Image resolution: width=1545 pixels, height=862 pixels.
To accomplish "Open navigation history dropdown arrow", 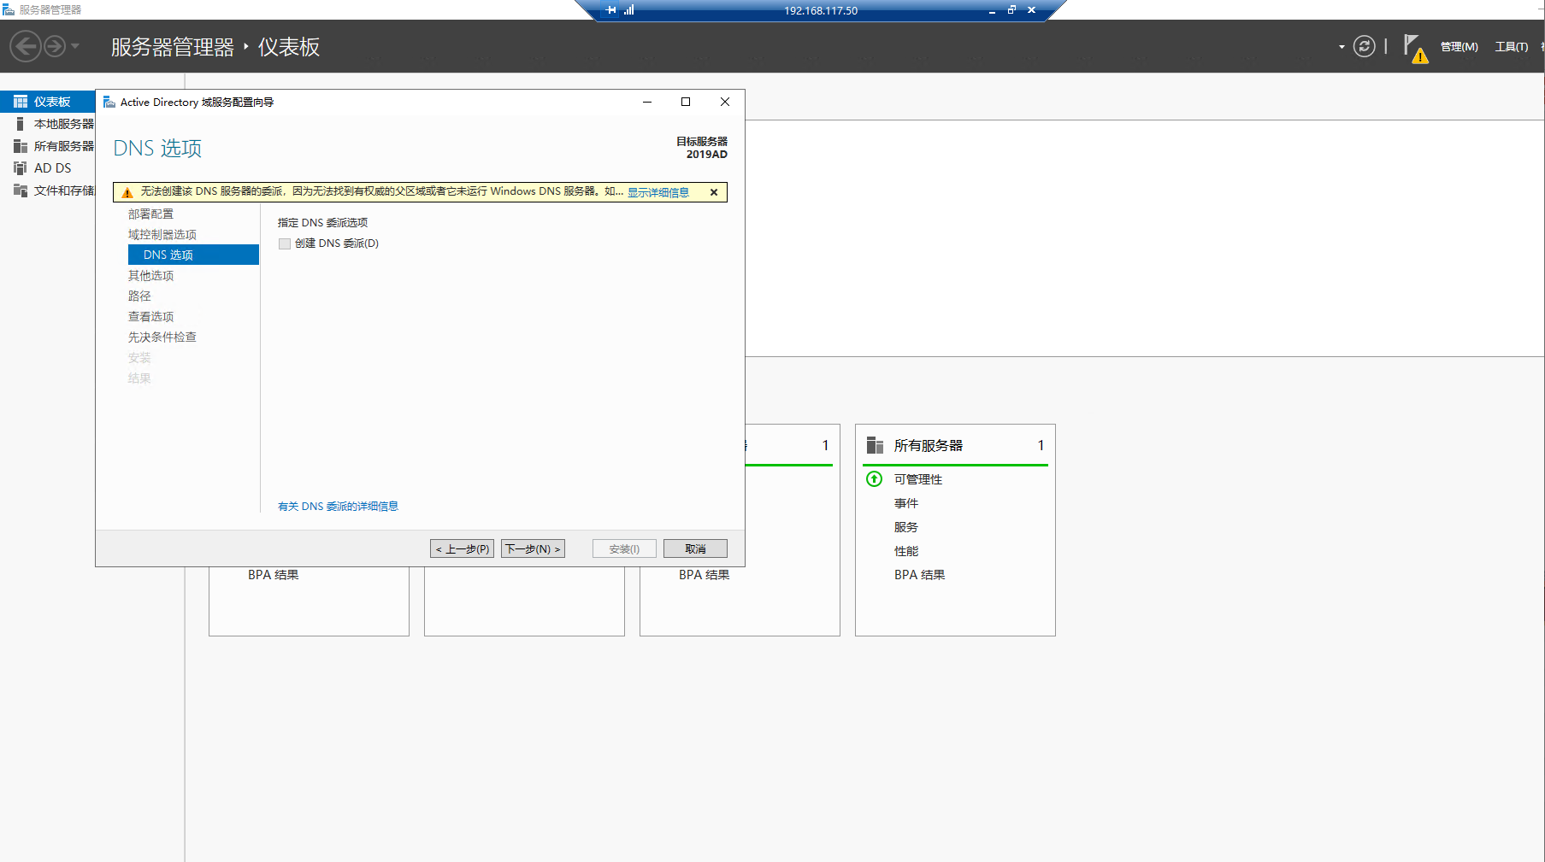I will point(75,46).
